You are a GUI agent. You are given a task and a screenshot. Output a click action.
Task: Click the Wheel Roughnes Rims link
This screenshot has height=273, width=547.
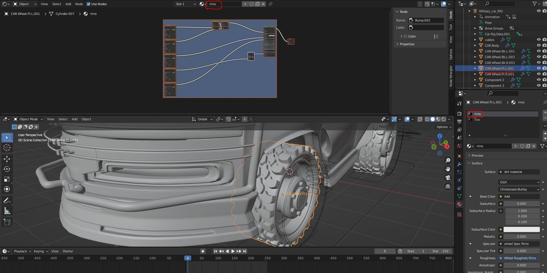[519, 258]
